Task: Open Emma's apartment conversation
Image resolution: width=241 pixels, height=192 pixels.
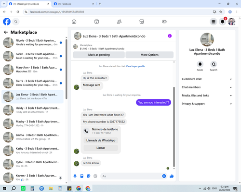Action: click(x=32, y=137)
